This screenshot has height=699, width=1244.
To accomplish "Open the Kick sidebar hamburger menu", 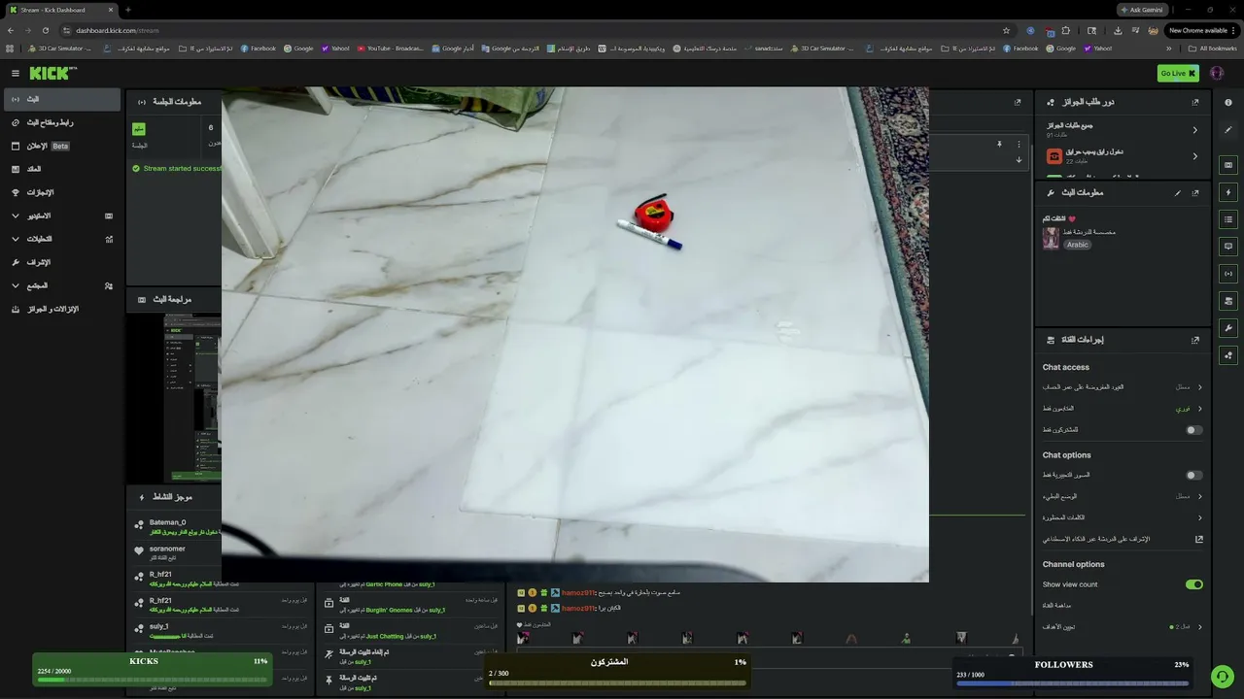I will click(x=16, y=73).
